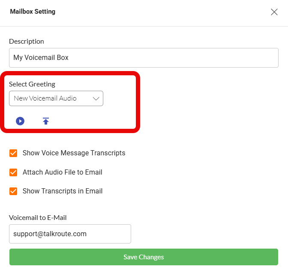
Task: Click the "Description" field label
Action: tap(27, 42)
